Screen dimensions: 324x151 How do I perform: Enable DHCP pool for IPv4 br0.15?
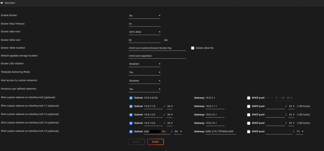click(249, 123)
